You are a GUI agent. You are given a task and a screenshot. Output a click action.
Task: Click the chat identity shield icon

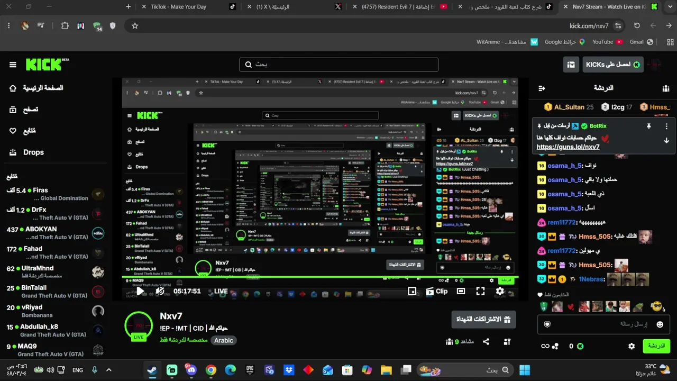(x=547, y=324)
